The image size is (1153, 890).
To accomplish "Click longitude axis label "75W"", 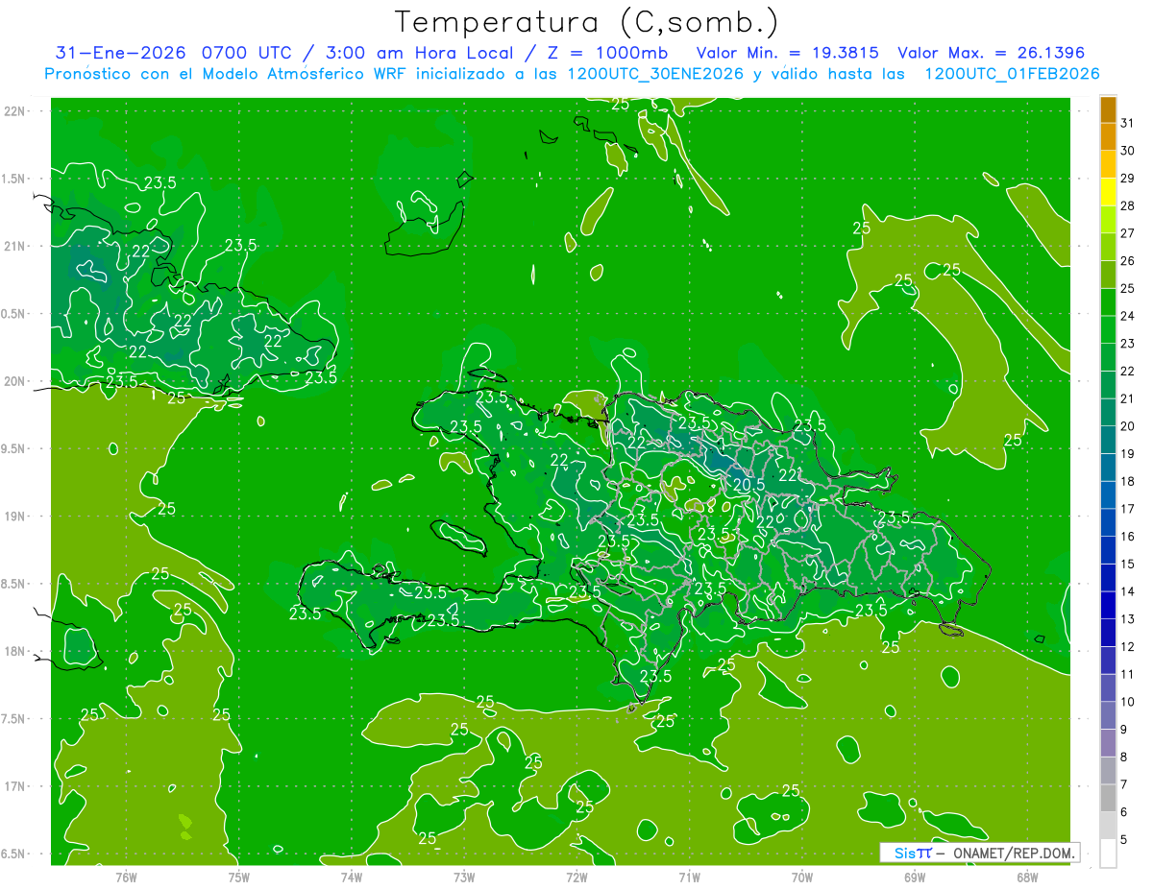I will tap(239, 877).
